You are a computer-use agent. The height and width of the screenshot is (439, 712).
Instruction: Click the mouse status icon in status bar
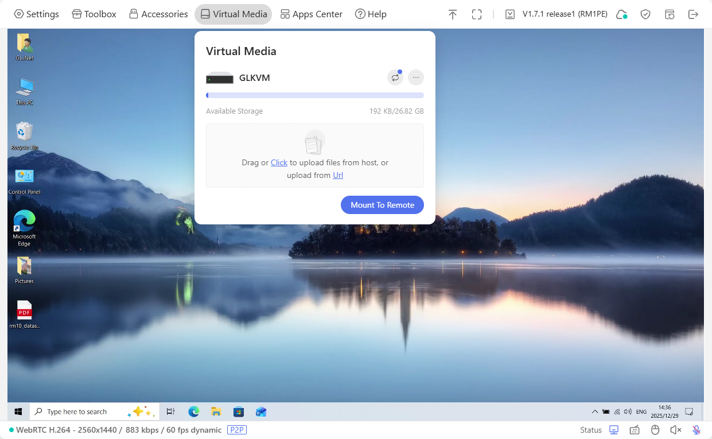655,429
